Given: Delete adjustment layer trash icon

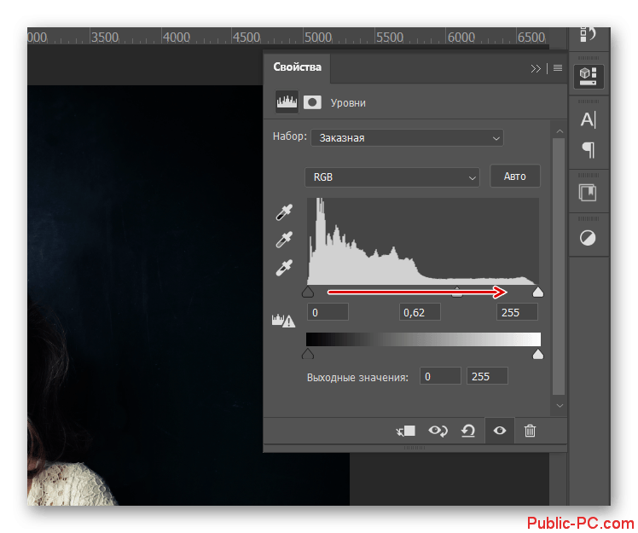Looking at the screenshot, I should (530, 431).
